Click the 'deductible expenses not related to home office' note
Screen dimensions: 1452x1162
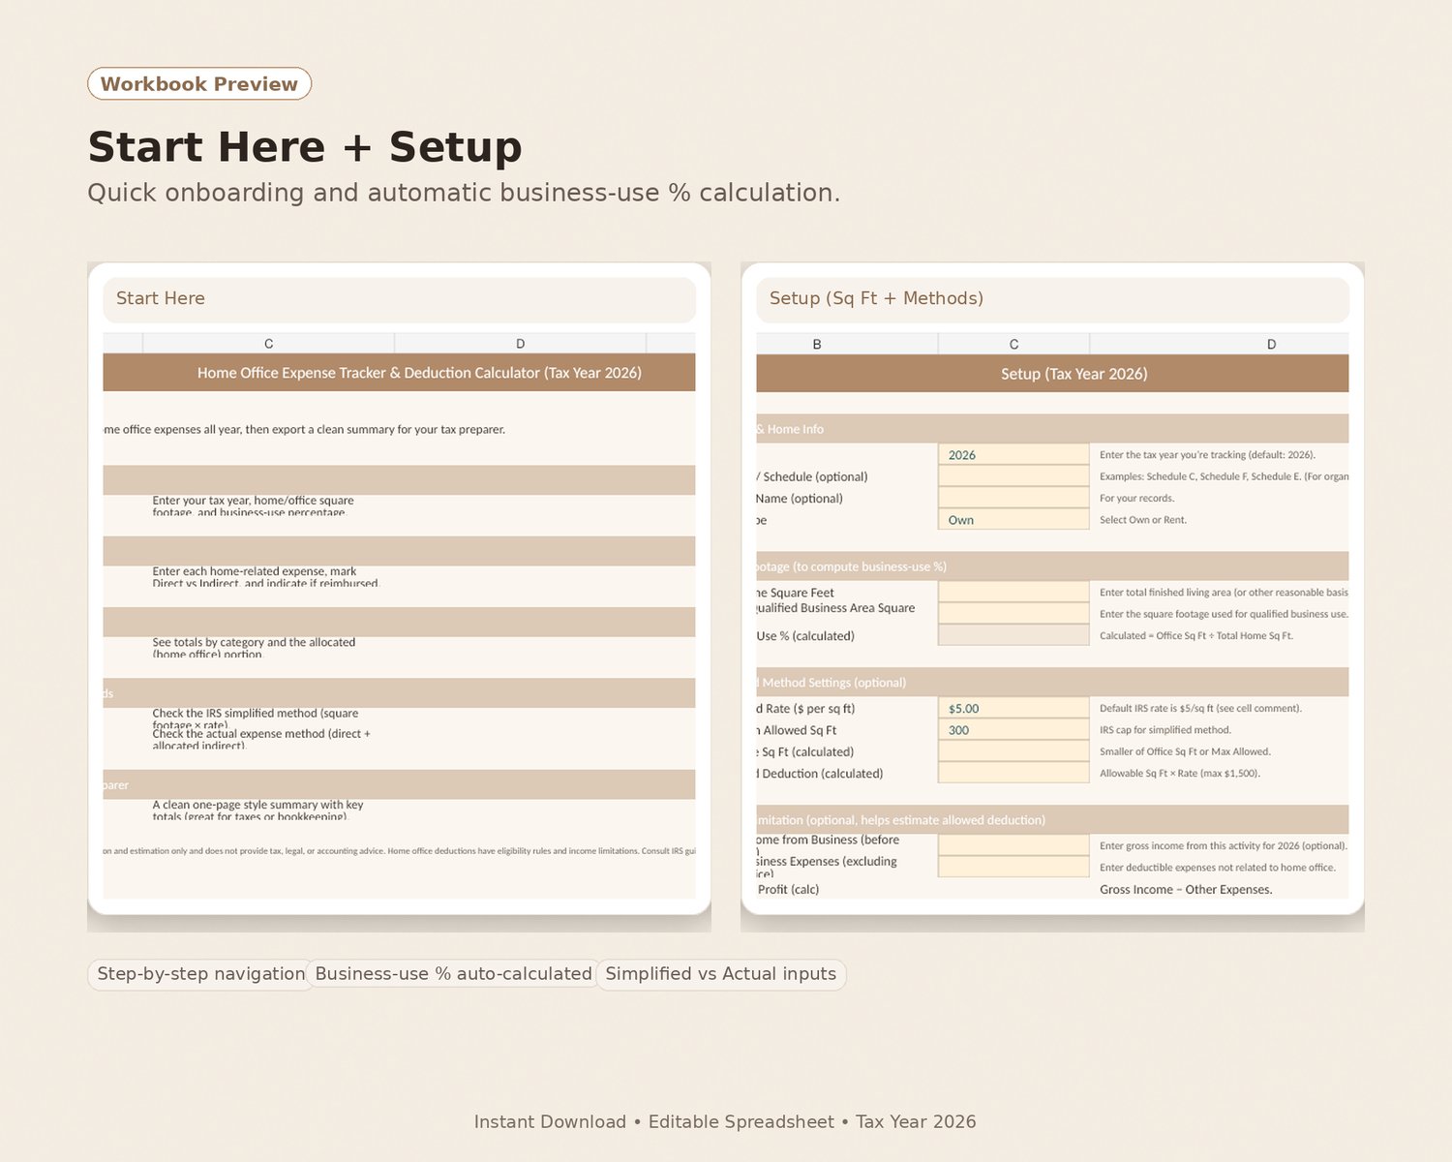1218,868
